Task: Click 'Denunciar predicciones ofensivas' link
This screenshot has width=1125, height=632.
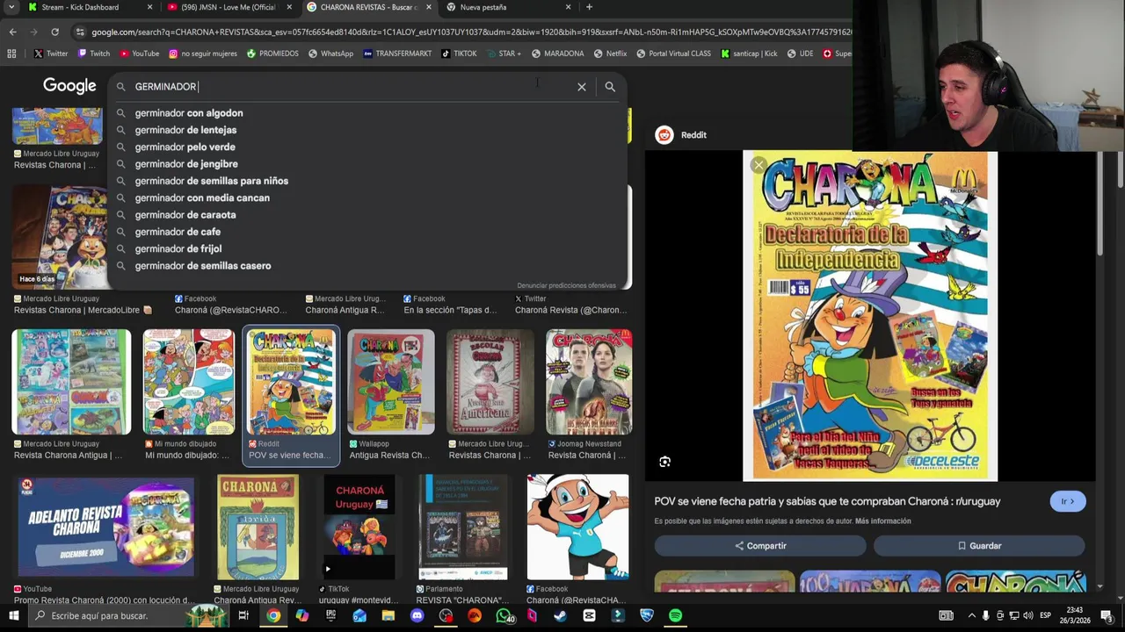Action: (x=566, y=285)
